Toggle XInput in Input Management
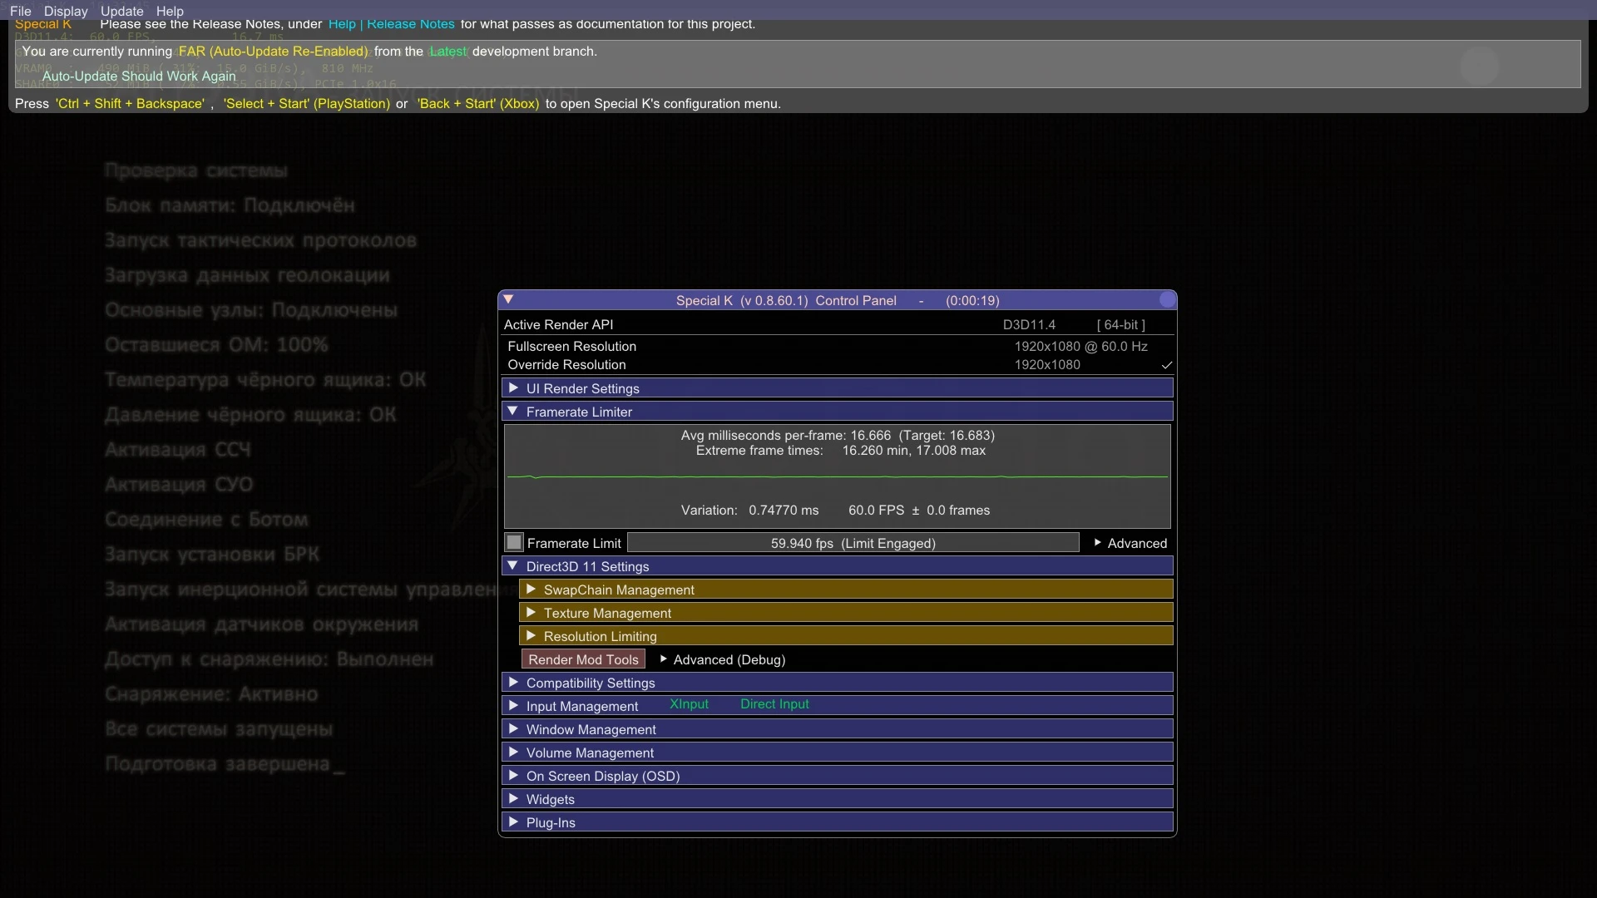The height and width of the screenshot is (898, 1597). (x=689, y=704)
